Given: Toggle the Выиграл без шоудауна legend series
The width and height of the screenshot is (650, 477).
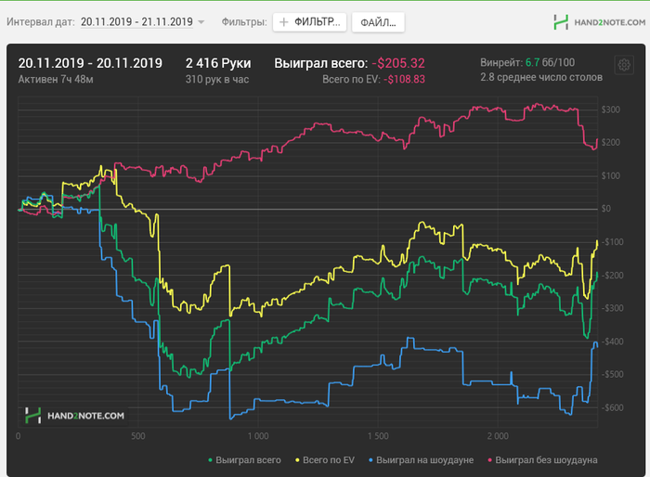Looking at the screenshot, I should (542, 460).
